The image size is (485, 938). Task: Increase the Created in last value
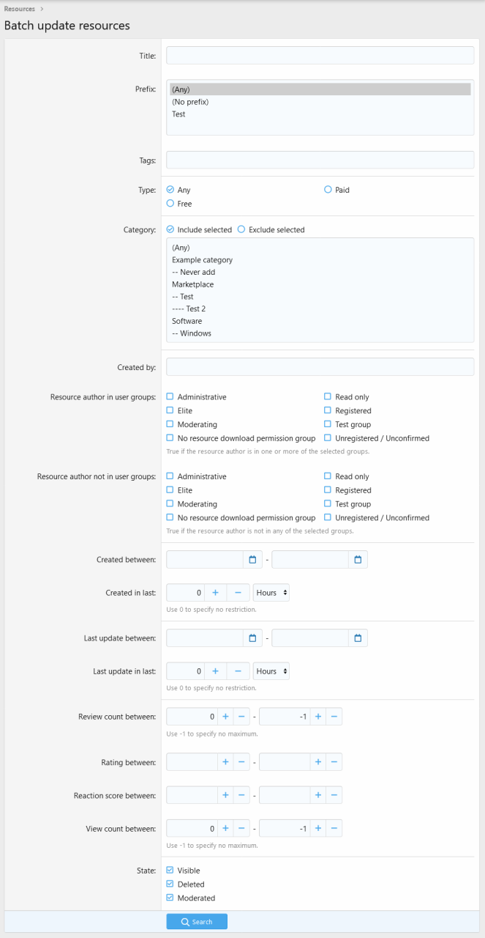[215, 592]
